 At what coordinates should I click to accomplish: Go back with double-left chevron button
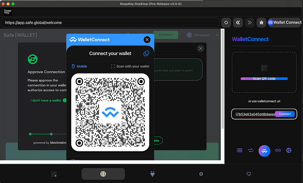(x=238, y=23)
